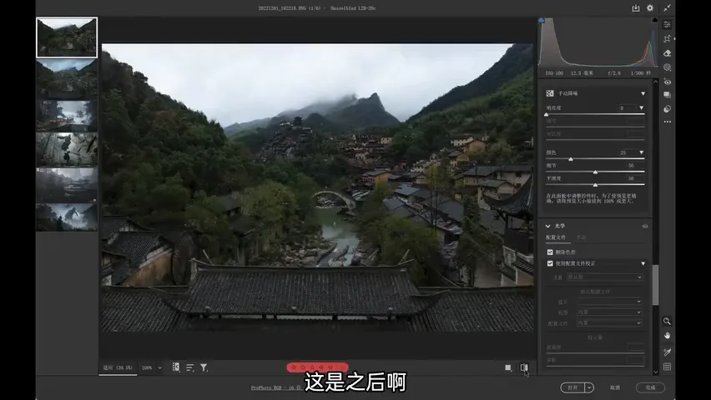Click the Open button at the bottom
The image size is (711, 400).
[x=572, y=387]
